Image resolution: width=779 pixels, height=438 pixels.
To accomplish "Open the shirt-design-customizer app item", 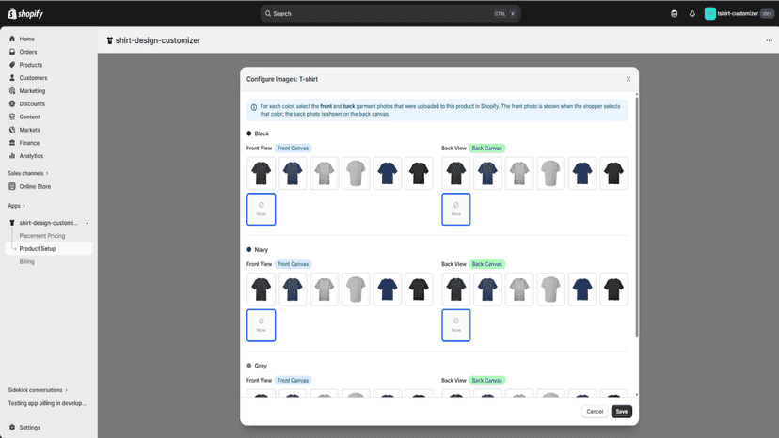I will (49, 223).
